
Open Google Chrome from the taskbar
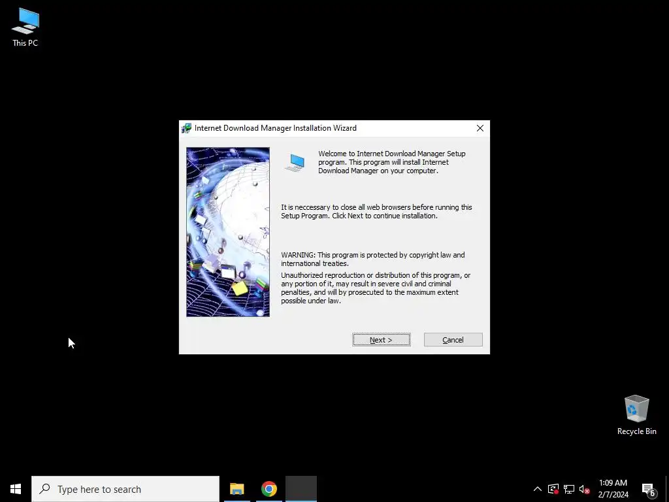269,489
